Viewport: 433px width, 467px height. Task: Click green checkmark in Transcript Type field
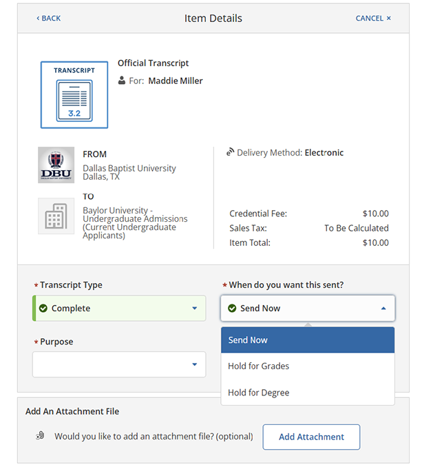43,309
